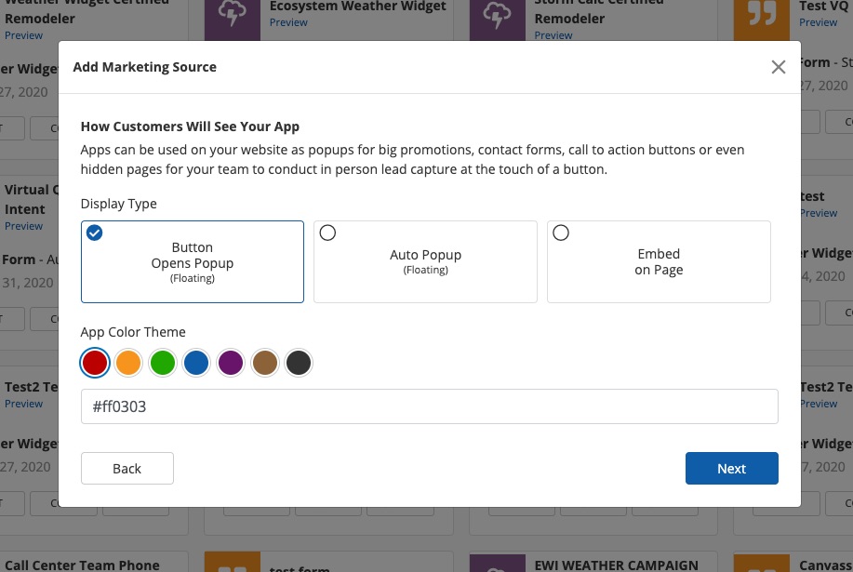Choose the green color theme swatch
853x572 pixels.
pos(163,363)
